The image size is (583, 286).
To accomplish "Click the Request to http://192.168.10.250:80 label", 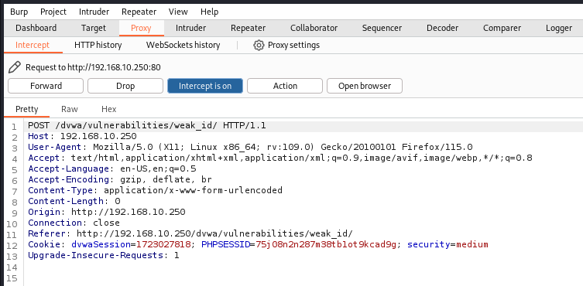I will (93, 67).
